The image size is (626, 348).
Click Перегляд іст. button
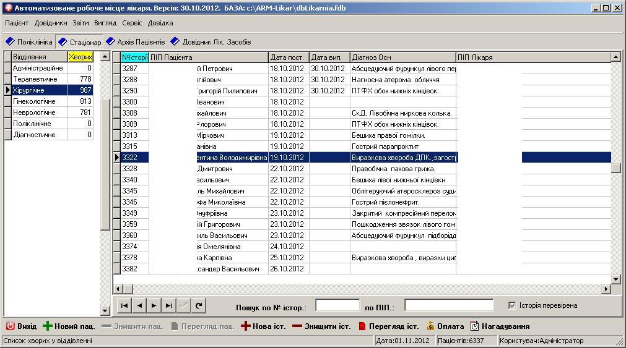click(388, 326)
